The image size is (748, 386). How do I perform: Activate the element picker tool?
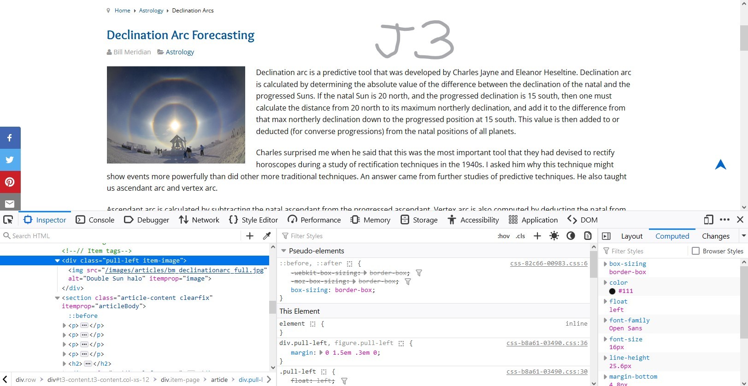point(8,220)
